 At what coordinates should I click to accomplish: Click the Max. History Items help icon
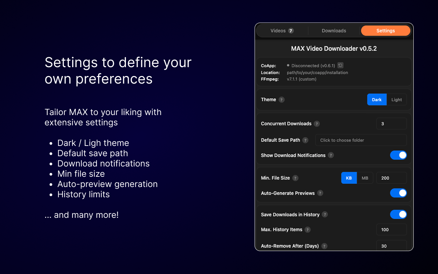[x=307, y=229]
